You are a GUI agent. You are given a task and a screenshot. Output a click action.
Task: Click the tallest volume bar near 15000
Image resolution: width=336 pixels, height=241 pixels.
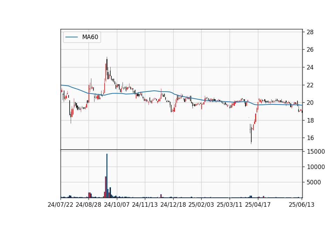(x=107, y=176)
